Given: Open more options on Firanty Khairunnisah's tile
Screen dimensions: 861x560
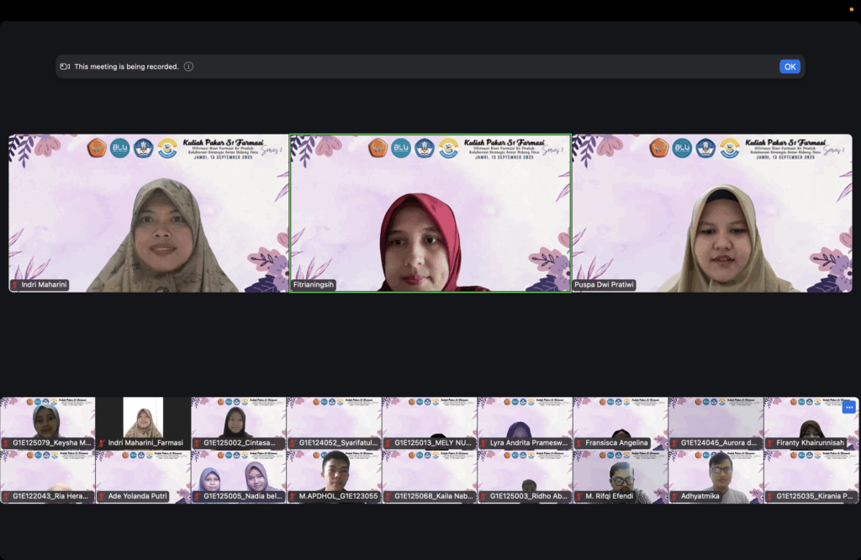Looking at the screenshot, I should [x=848, y=407].
